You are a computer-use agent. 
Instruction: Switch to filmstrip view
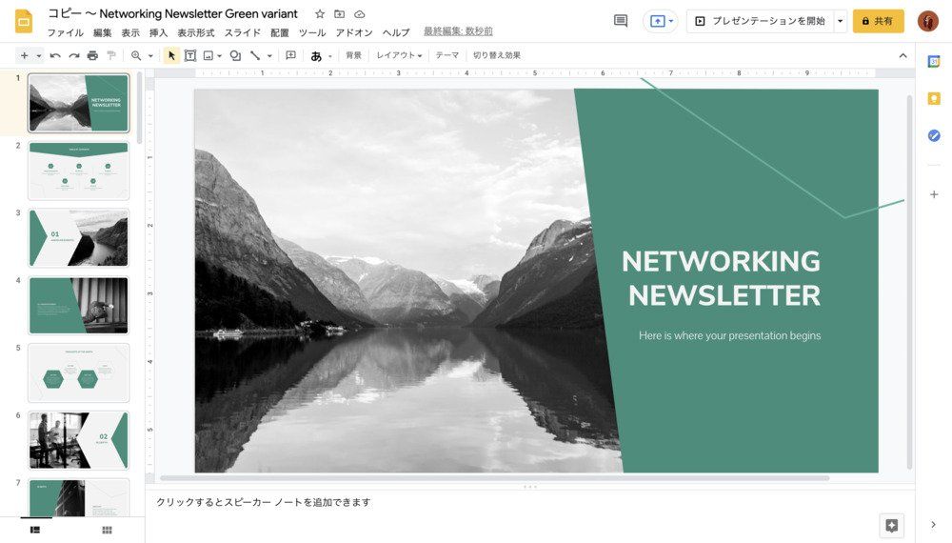(35, 530)
